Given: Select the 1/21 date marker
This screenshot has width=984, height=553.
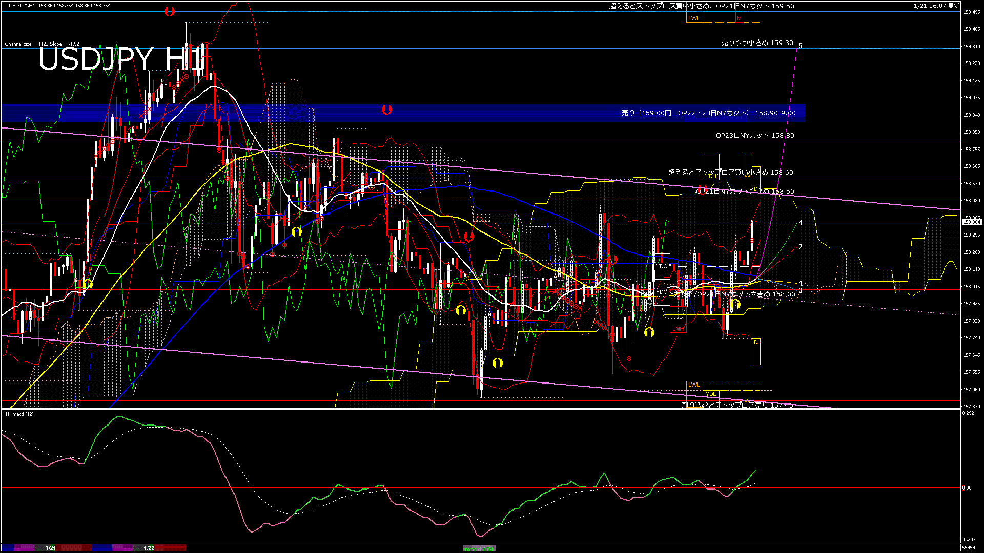Looking at the screenshot, I should [50, 548].
